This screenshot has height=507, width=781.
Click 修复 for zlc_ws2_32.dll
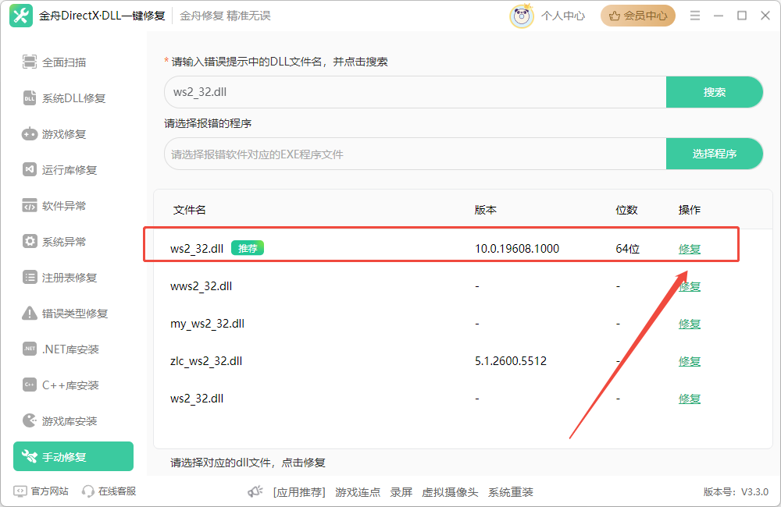tap(690, 360)
